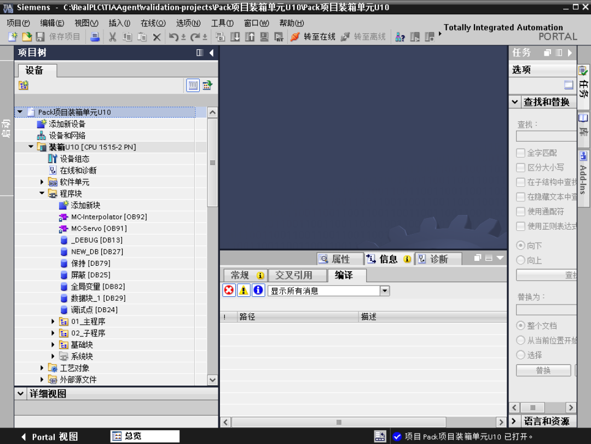Click the 替换 button

[x=543, y=371]
